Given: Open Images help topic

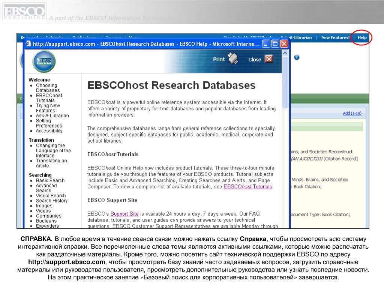Looking at the screenshot, I should (44, 206).
